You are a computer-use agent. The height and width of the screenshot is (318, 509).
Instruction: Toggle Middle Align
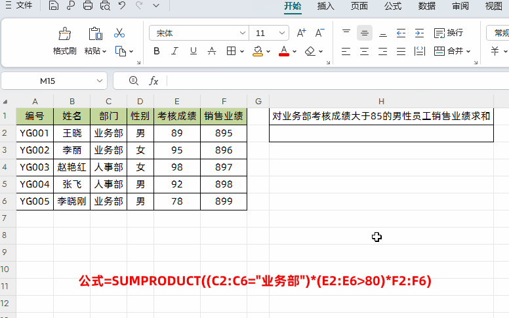365,33
